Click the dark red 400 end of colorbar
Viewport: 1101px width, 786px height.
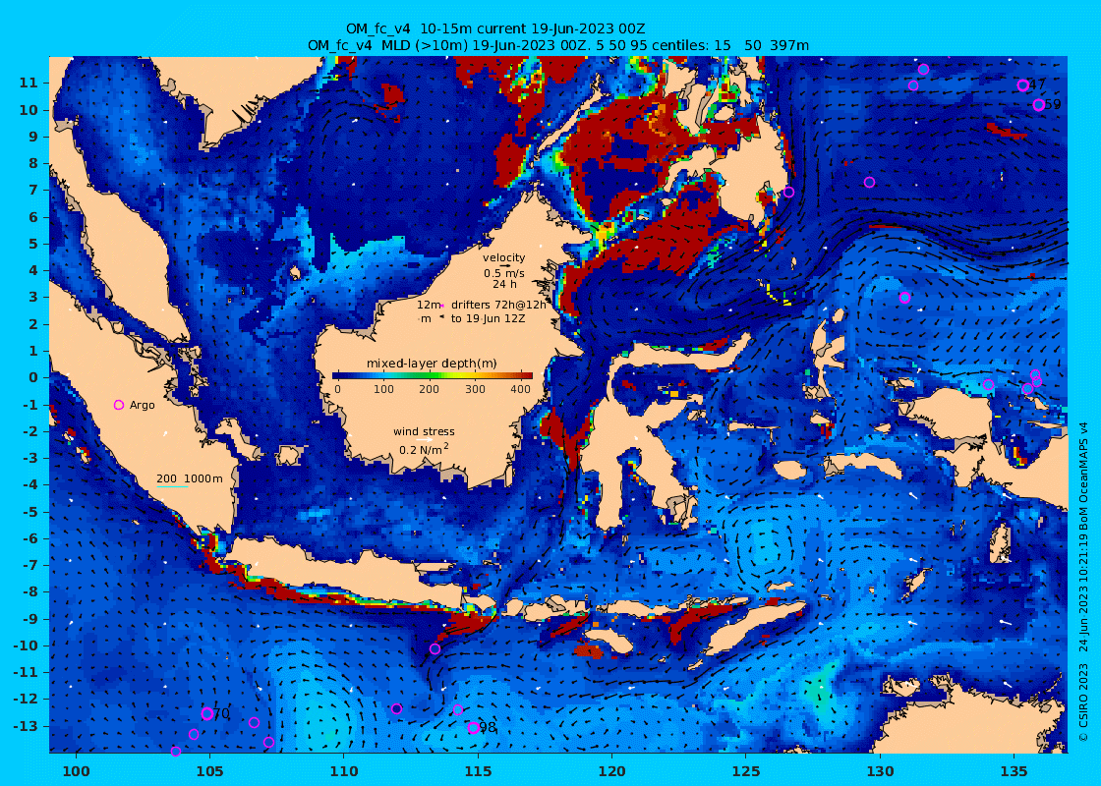(527, 374)
